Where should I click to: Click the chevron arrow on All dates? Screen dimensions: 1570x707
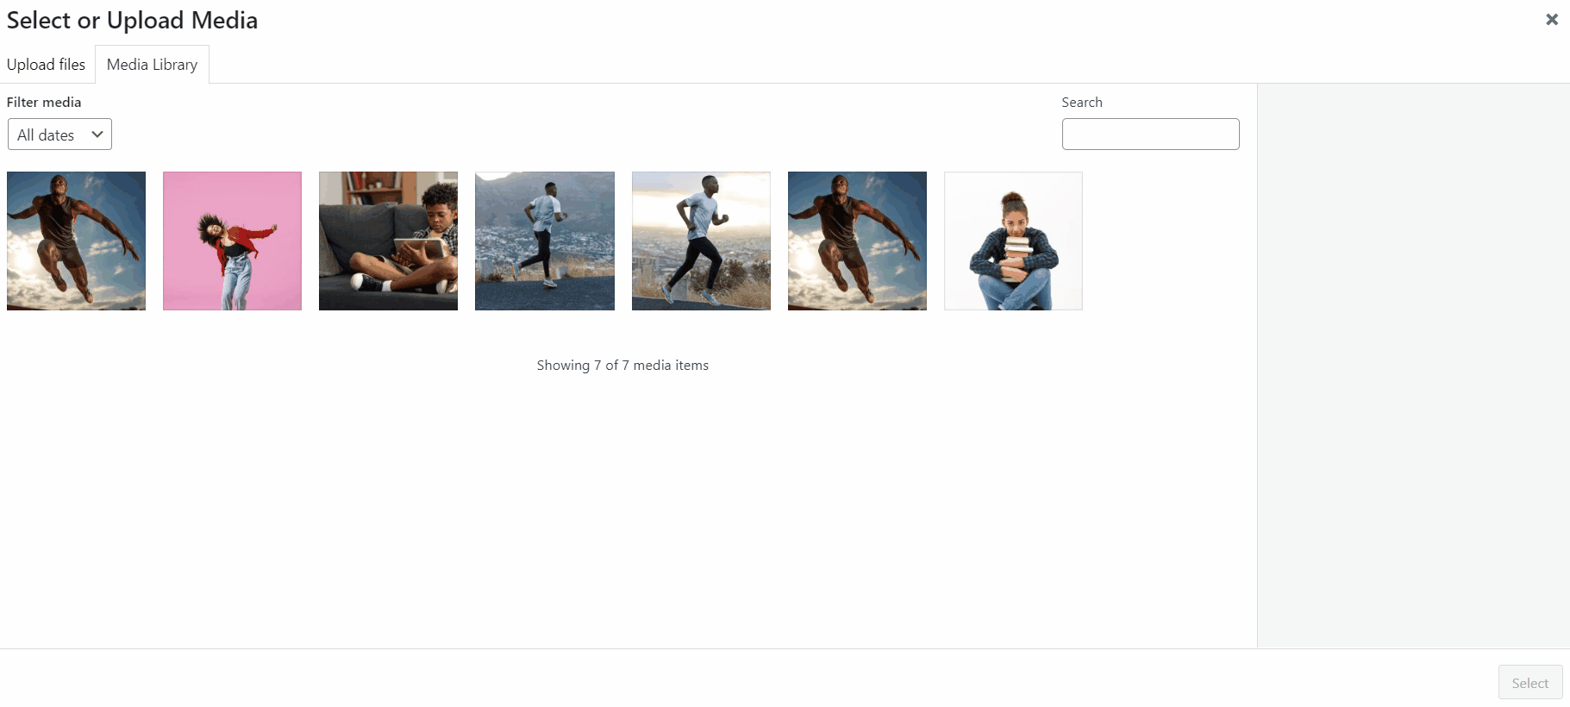tap(97, 135)
